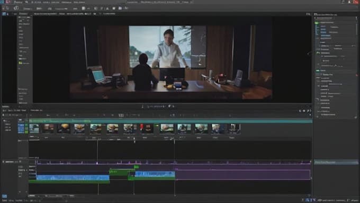This screenshot has height=203, width=360.
Task: Toggle the lower green switch in the right panel
Action: (318, 70)
